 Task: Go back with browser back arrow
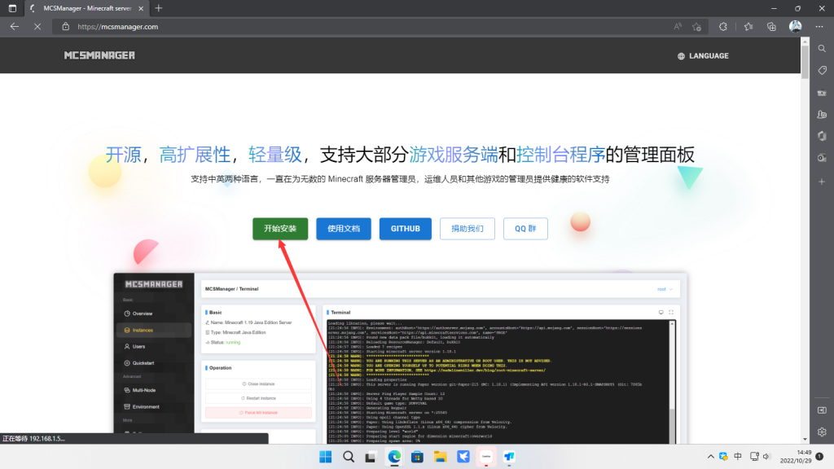(x=15, y=27)
